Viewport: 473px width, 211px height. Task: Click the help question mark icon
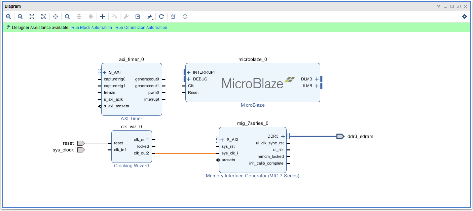point(439,6)
